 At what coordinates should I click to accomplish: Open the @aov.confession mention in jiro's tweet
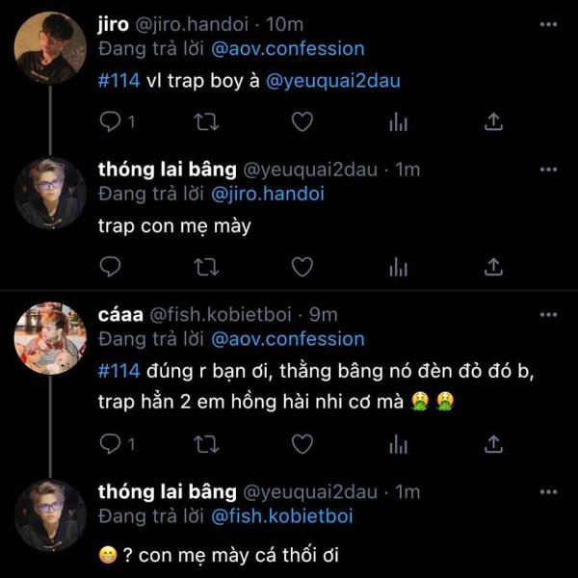coord(286,49)
